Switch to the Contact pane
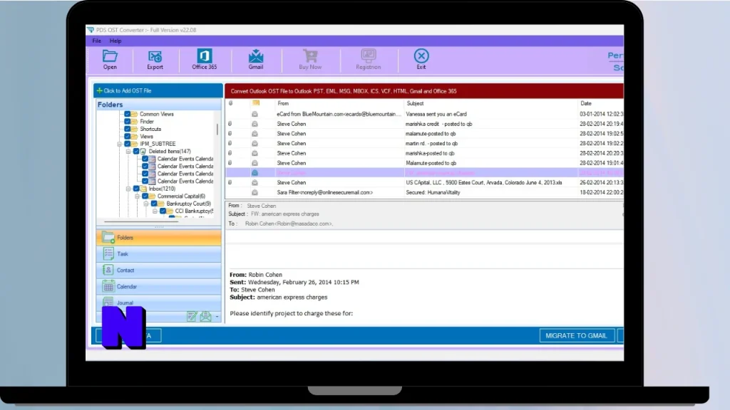Image resolution: width=730 pixels, height=410 pixels. tap(159, 270)
